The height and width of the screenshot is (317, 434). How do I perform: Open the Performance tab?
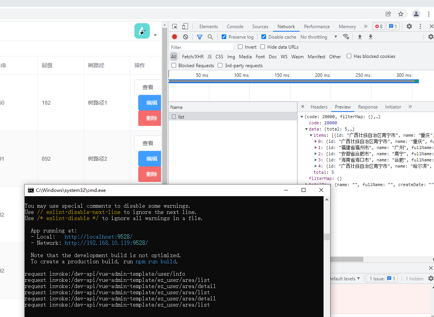[317, 27]
